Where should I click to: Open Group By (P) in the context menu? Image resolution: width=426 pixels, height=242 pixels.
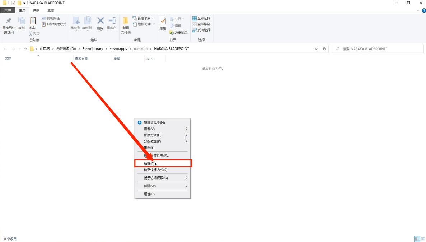[x=163, y=141]
